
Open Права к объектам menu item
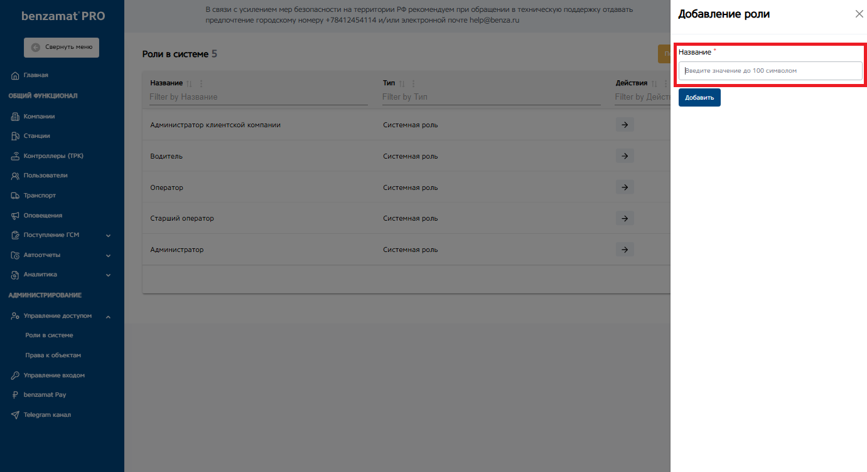(57, 355)
